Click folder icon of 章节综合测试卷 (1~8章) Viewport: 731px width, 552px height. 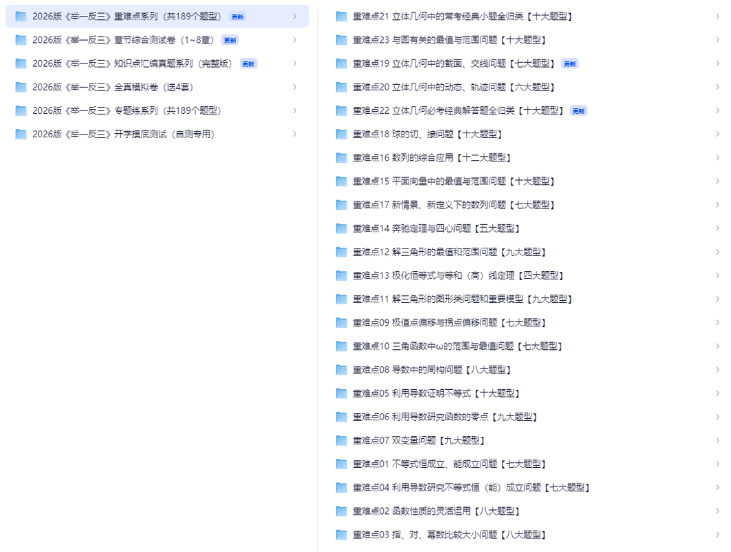21,40
